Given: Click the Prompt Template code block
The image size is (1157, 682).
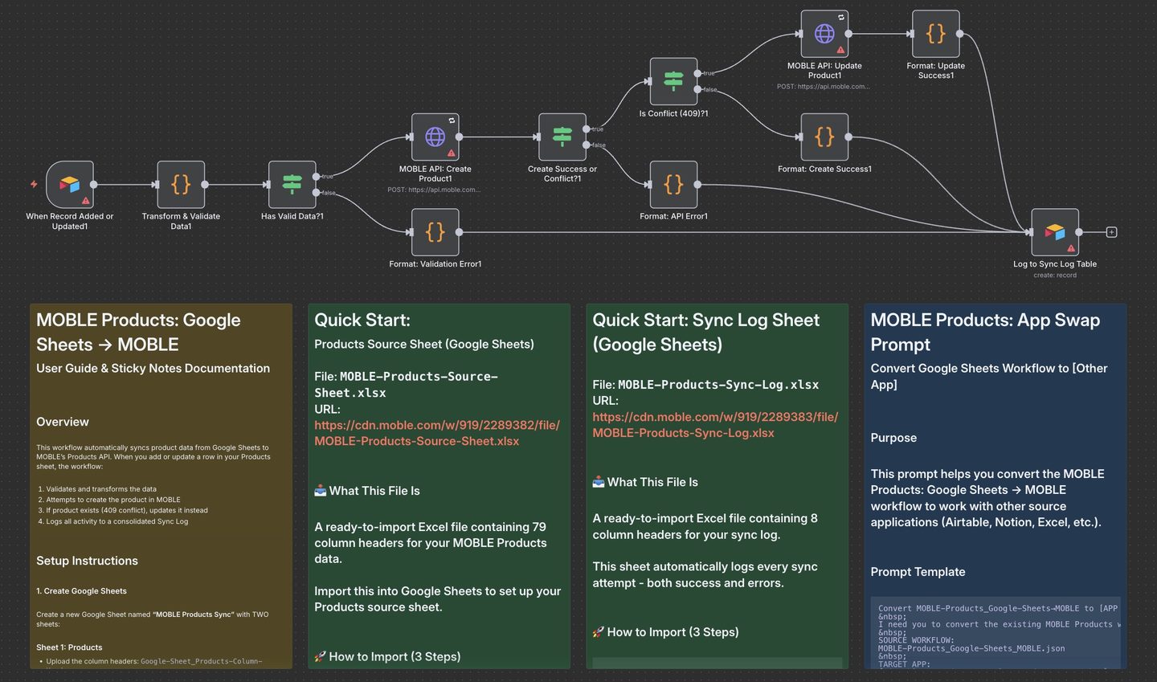Looking at the screenshot, I should 995,635.
